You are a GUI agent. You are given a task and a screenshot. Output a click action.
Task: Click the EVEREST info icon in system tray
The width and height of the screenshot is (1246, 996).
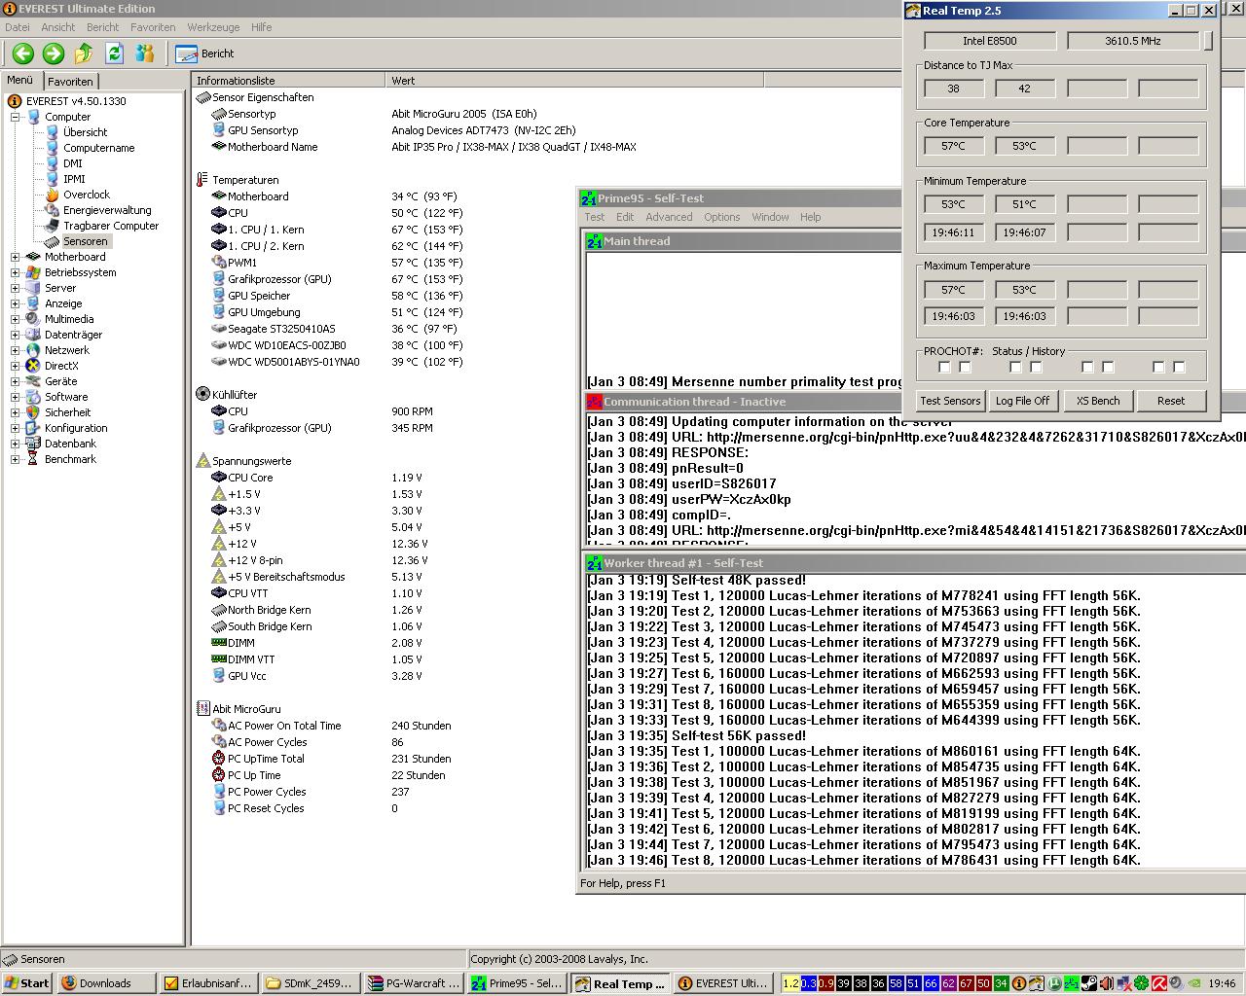pyautogui.click(x=1018, y=983)
